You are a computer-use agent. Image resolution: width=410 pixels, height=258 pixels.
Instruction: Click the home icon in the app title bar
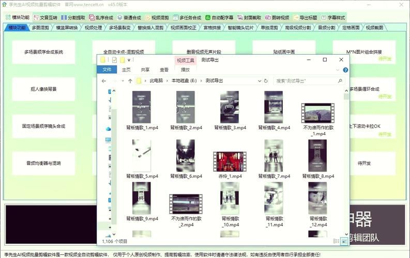point(5,5)
